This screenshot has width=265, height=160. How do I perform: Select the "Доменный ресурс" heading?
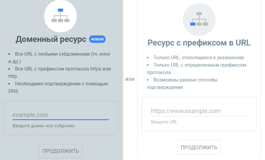[51, 39]
